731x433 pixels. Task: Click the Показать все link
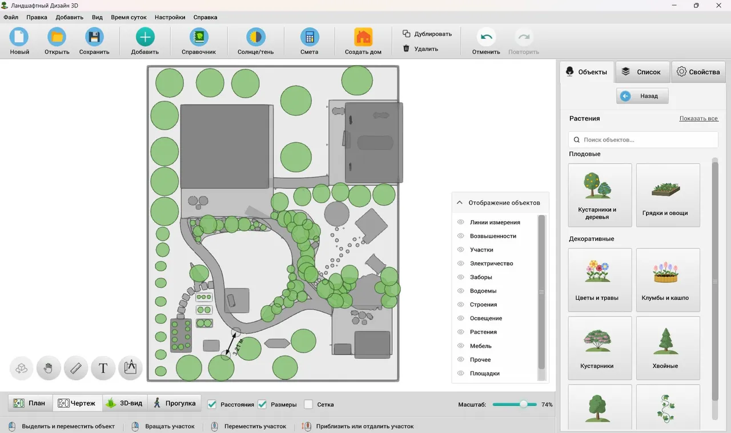698,119
